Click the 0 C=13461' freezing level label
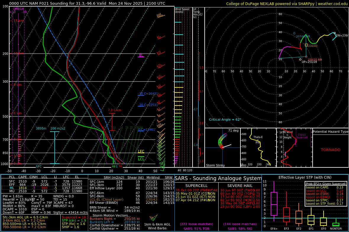The width and height of the screenshot is (349, 232). [x=147, y=129]
